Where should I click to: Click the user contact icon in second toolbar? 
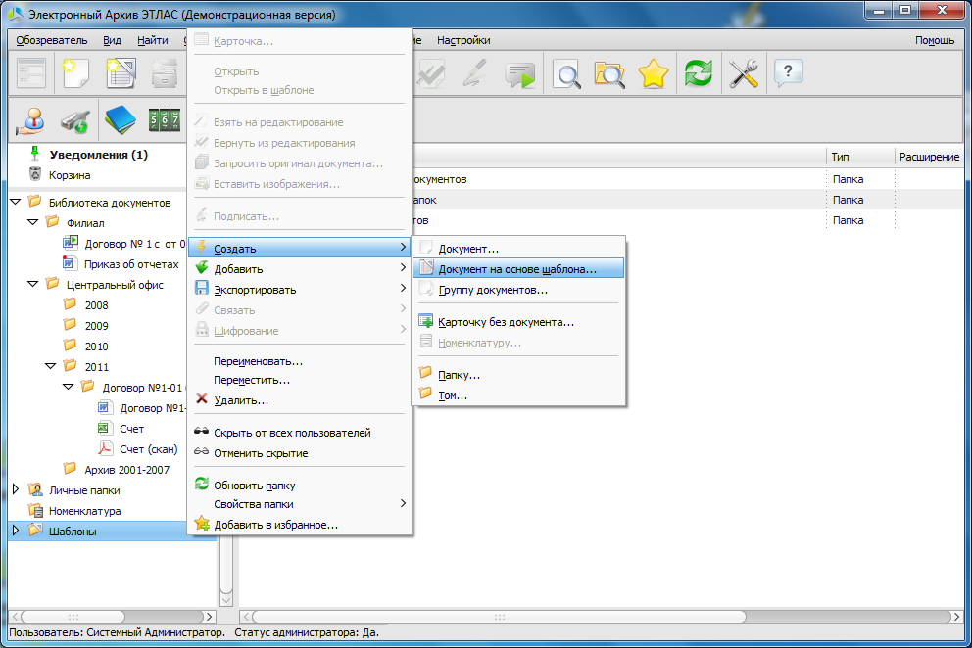(x=30, y=120)
